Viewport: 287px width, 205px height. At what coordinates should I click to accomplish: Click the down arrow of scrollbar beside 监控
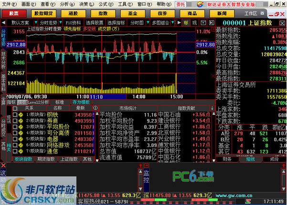(x=140, y=189)
